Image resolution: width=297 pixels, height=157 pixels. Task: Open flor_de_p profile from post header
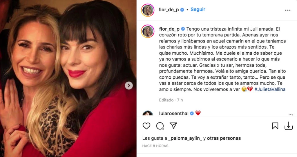click(169, 10)
